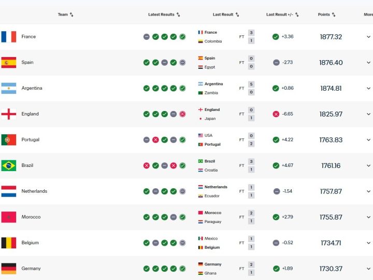373x280 pixels.
Task: Expand the Belgium row chevron
Action: pos(368,243)
